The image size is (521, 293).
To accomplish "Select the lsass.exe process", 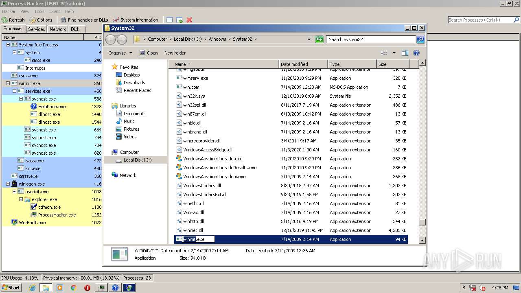I will [x=52, y=161].
